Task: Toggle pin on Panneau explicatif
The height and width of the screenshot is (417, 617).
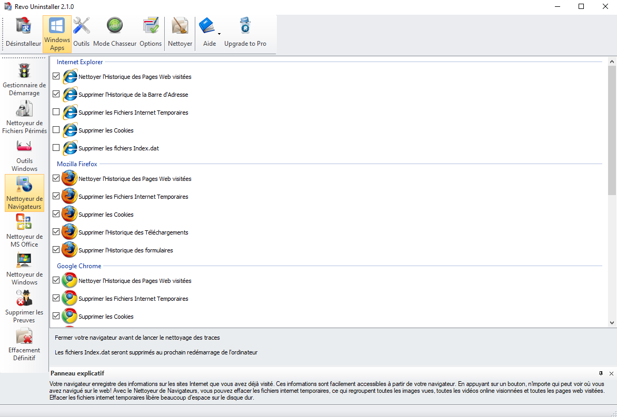Action: [601, 373]
